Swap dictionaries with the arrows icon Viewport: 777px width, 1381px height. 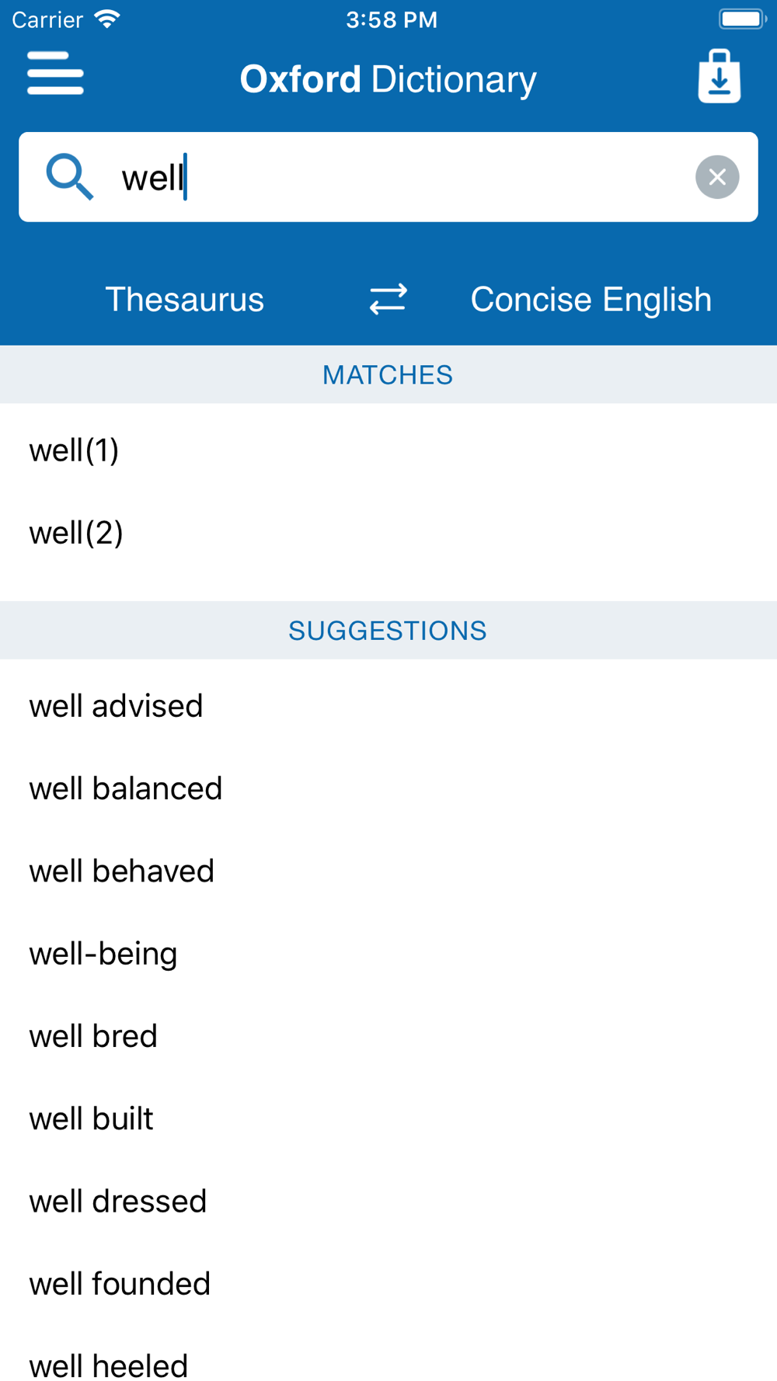tap(388, 299)
